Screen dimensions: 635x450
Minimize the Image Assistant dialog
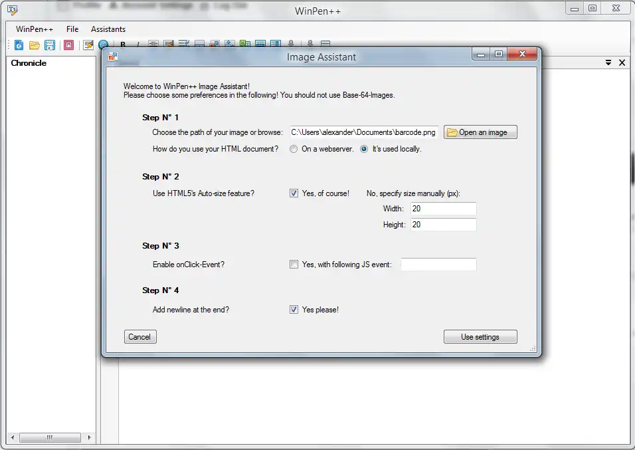[x=481, y=55]
